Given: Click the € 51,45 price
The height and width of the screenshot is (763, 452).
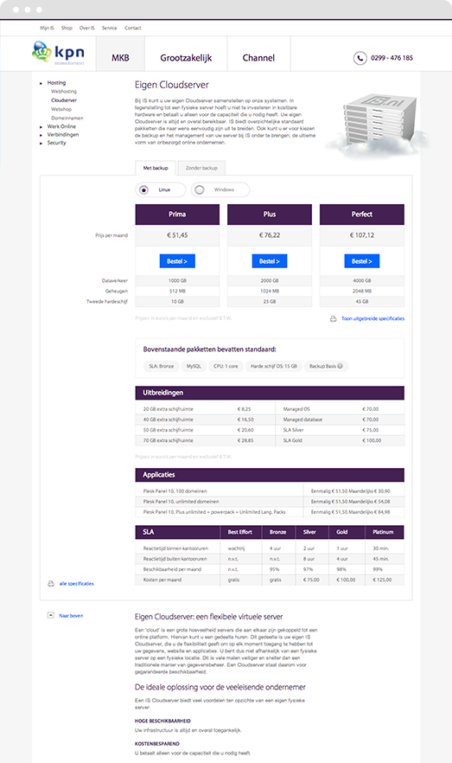Looking at the screenshot, I should click(x=177, y=235).
